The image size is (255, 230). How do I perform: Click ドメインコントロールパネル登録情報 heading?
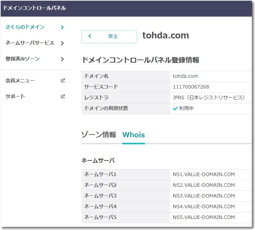click(141, 60)
